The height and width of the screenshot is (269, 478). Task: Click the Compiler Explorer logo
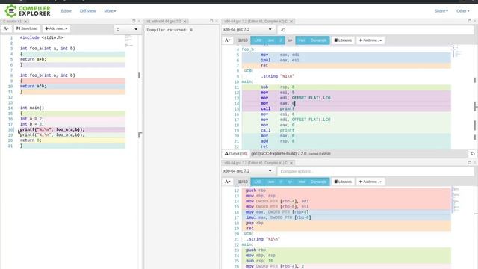pos(28,11)
